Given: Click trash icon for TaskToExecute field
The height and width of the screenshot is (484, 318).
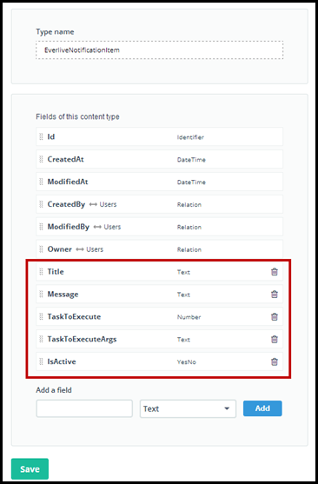Looking at the screenshot, I should tap(275, 316).
